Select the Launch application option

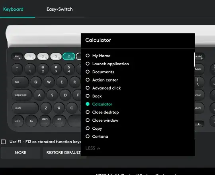(x=107, y=64)
